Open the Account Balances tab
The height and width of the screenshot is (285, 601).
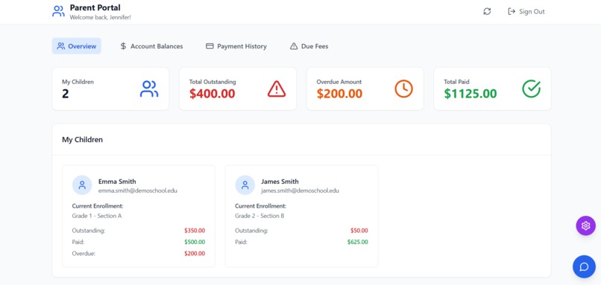pyautogui.click(x=151, y=46)
